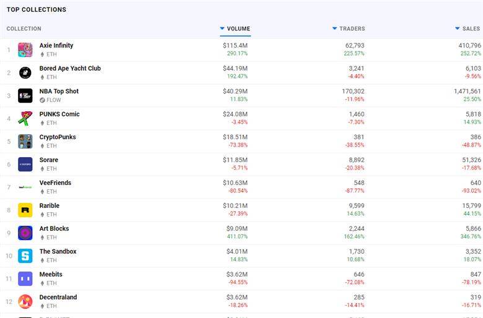Click the NBA Top Shot logo
The image size is (483, 318).
pyautogui.click(x=25, y=96)
